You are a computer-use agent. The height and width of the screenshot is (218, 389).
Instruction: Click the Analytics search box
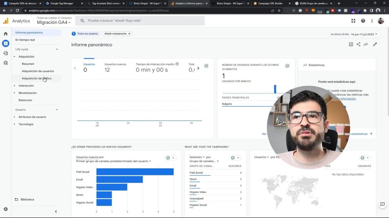[140, 21]
